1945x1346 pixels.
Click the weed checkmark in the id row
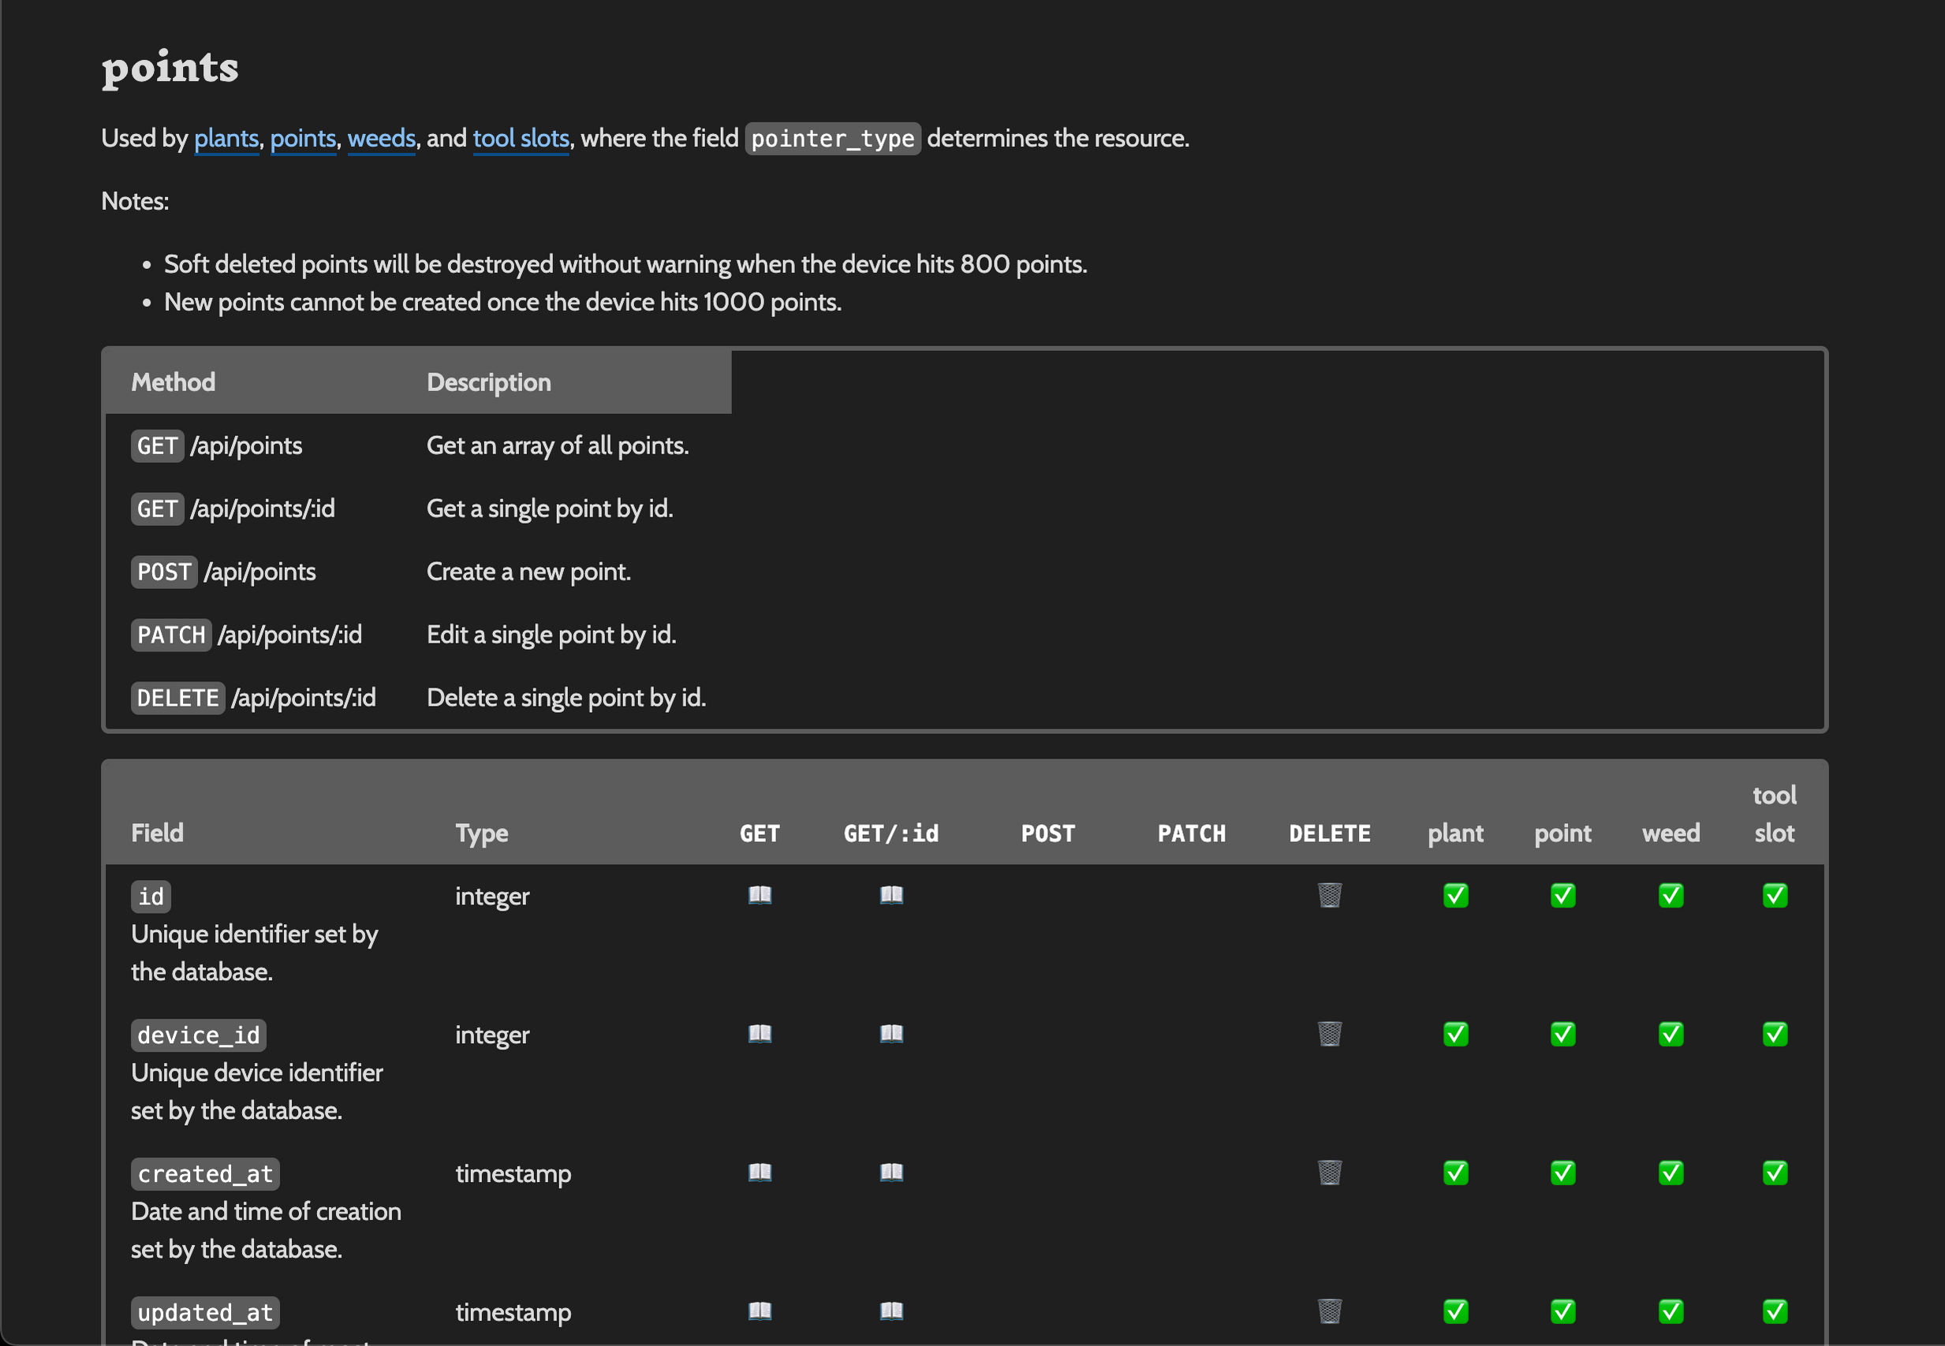tap(1670, 896)
